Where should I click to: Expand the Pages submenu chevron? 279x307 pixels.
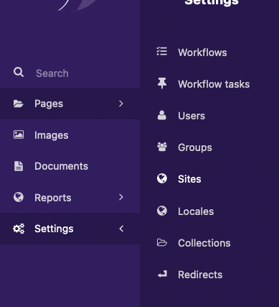[121, 104]
